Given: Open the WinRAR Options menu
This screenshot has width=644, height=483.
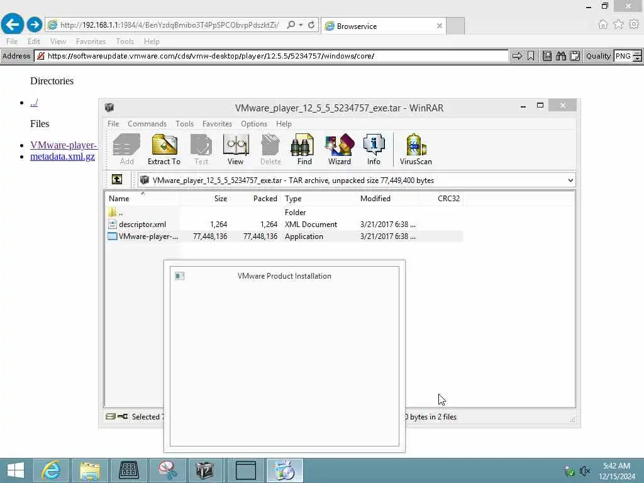Looking at the screenshot, I should [254, 124].
